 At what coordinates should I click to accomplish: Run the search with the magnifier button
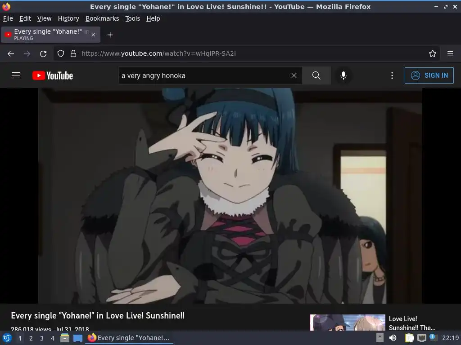[x=316, y=75]
